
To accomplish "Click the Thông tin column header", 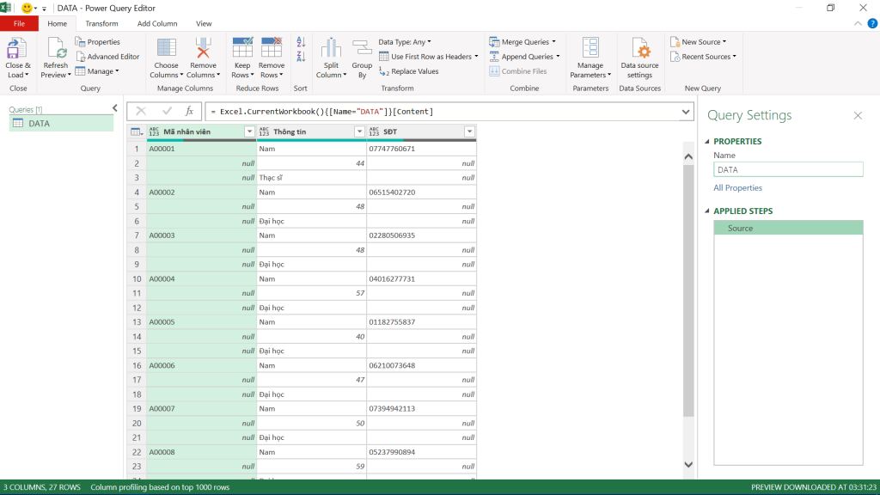I will 311,131.
